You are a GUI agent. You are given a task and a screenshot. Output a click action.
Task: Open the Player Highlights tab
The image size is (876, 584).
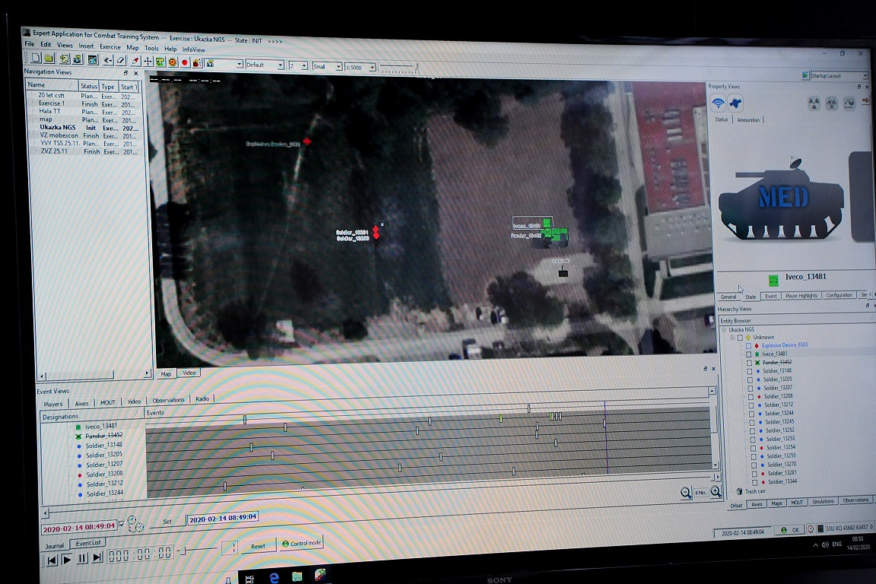801,296
